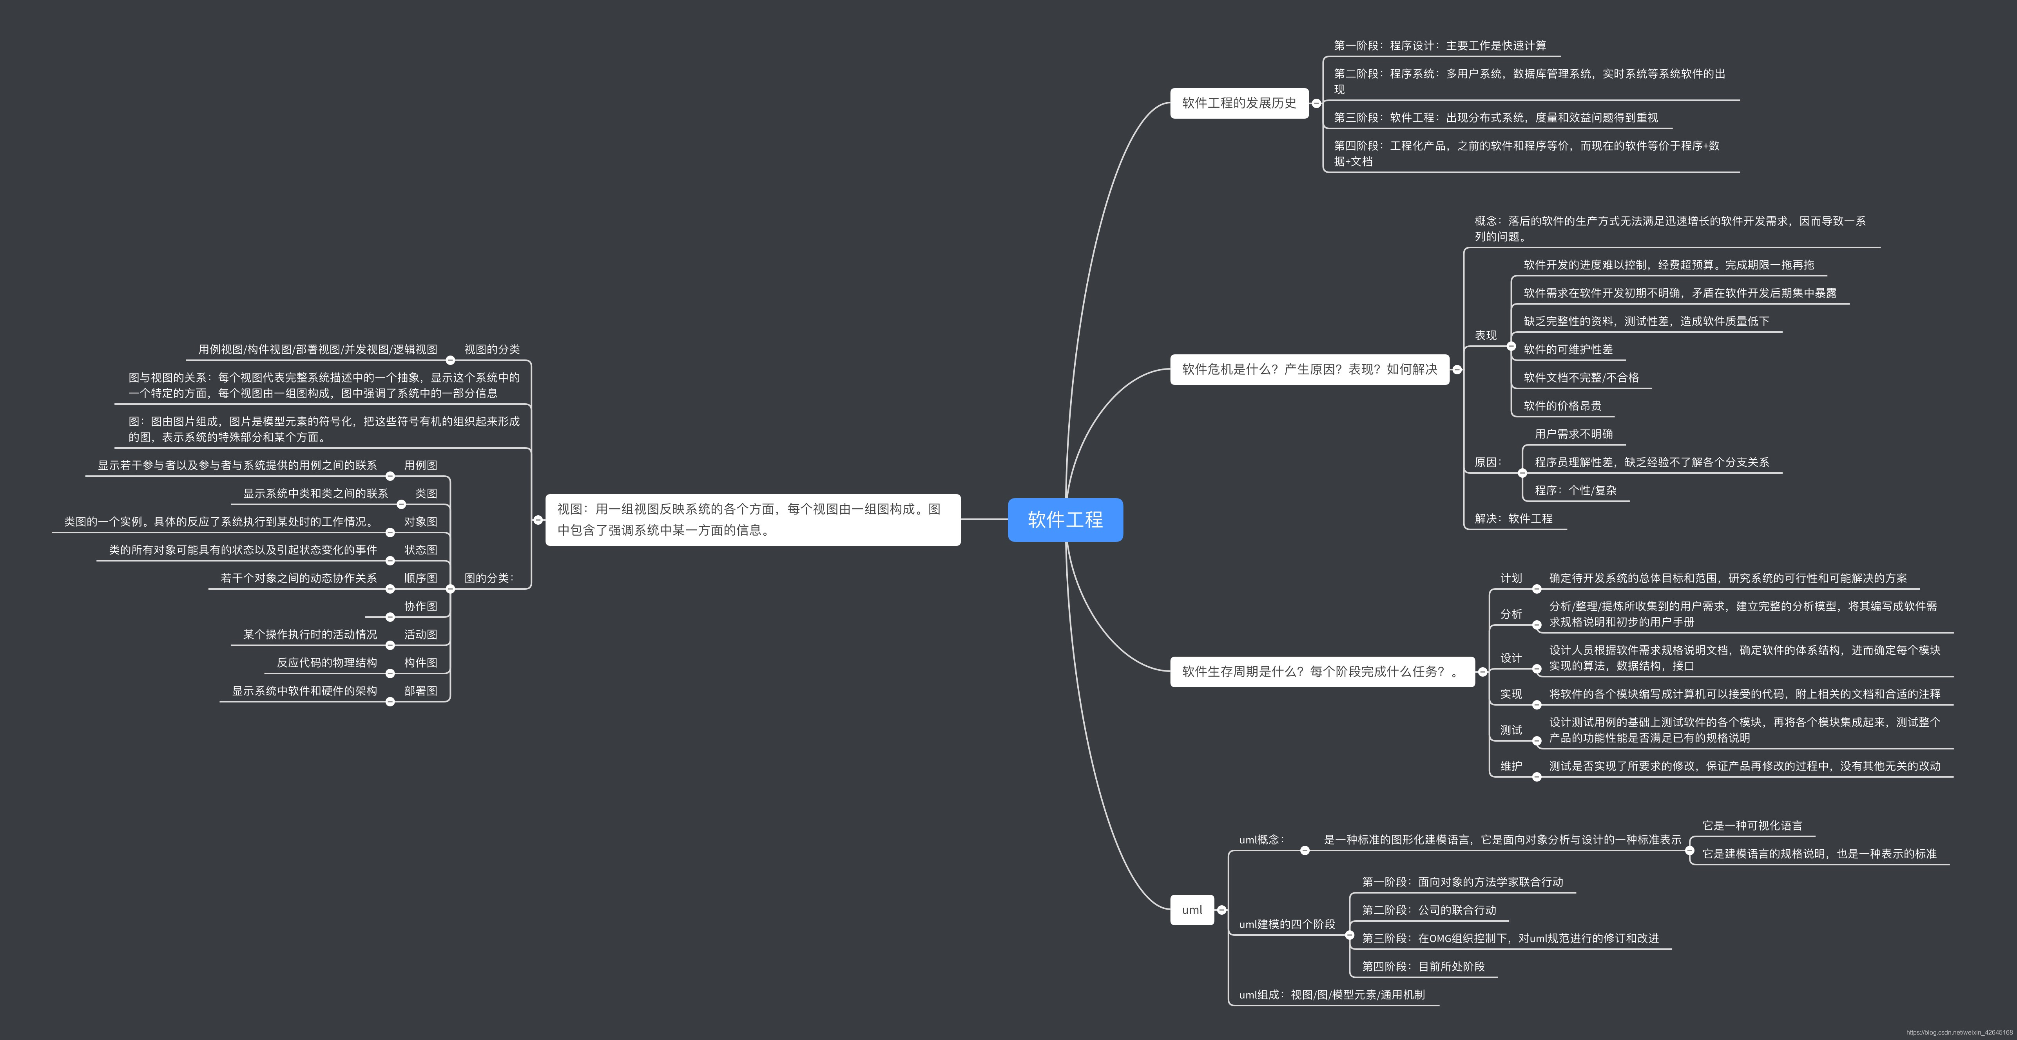Screen dimensions: 2017x1040
Task: Select the 缺乏完整性的资料 node
Action: click(1646, 321)
